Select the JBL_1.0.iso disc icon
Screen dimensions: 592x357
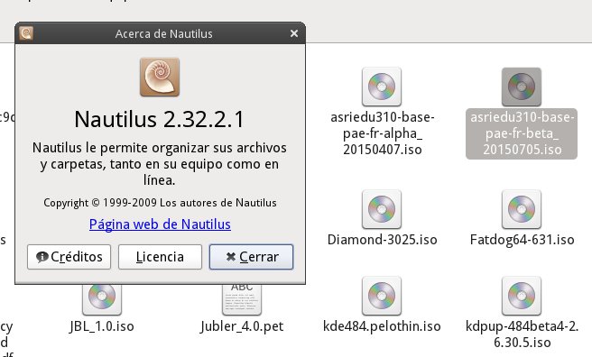click(x=102, y=299)
